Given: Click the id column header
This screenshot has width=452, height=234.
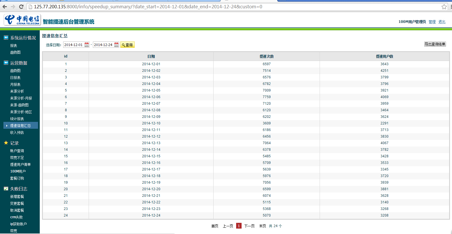Looking at the screenshot, I should [x=66, y=56].
